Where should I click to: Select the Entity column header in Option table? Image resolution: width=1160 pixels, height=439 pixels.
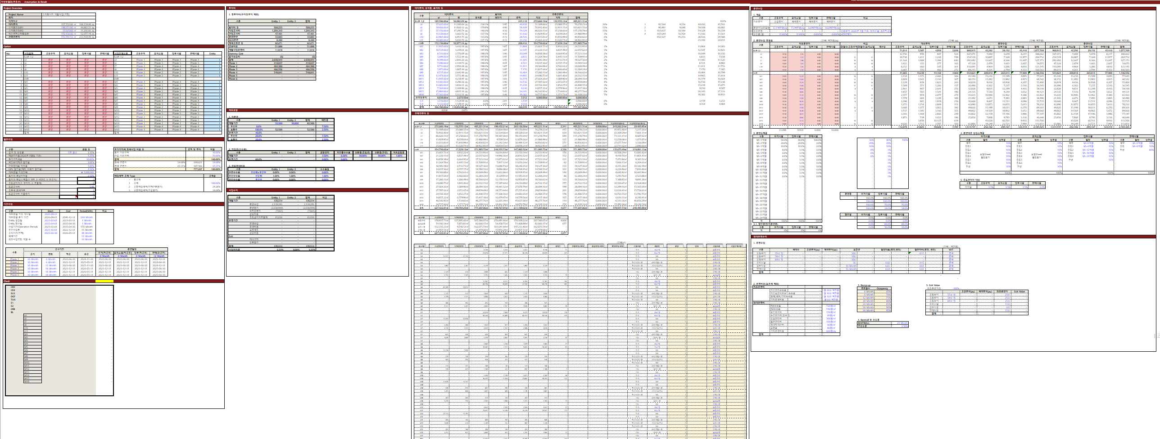[213, 54]
